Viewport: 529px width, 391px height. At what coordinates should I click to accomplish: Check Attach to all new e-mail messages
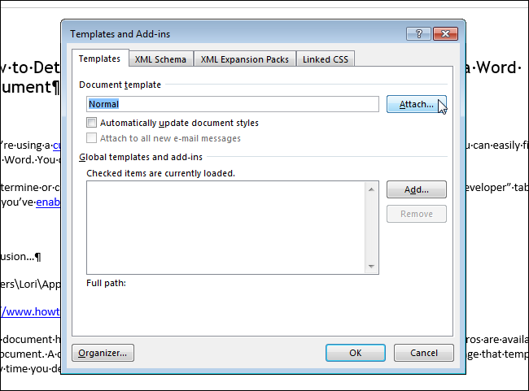91,138
